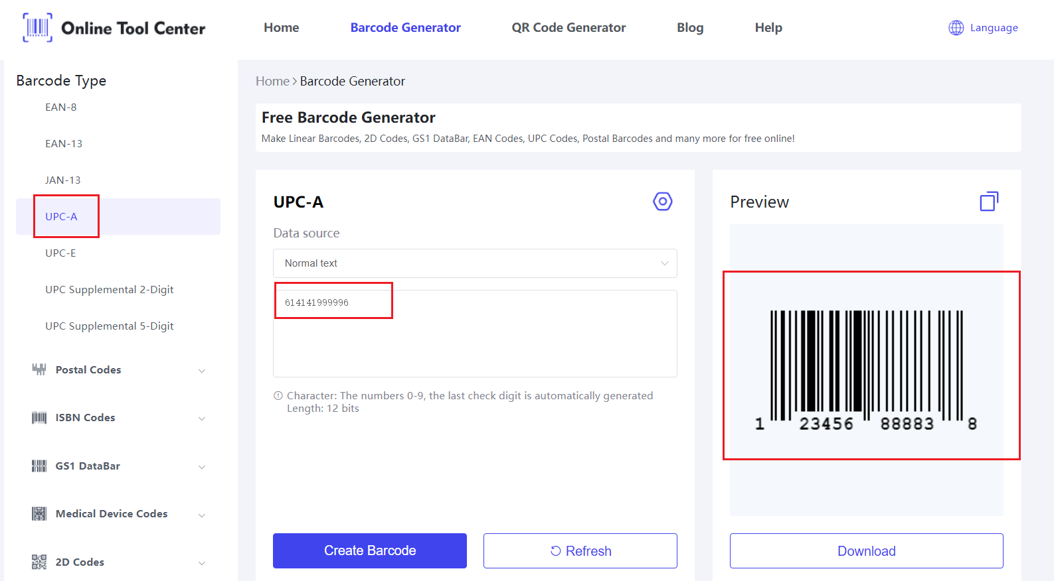Download the generated barcode
The width and height of the screenshot is (1054, 581).
866,551
